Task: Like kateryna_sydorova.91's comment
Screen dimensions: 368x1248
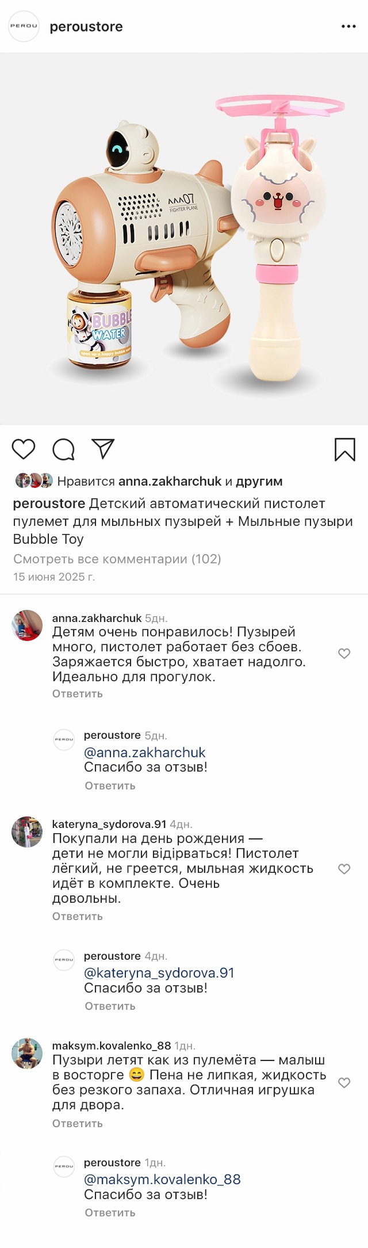Action: pyautogui.click(x=344, y=869)
